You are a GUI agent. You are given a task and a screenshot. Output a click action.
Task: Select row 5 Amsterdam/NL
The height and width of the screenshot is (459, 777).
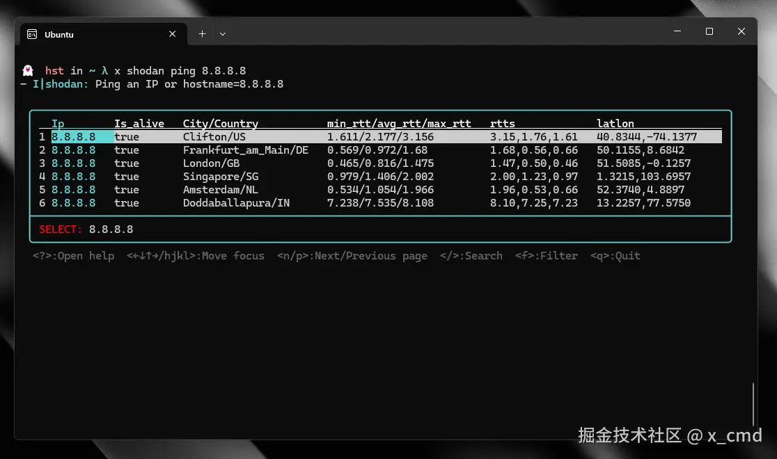(380, 190)
